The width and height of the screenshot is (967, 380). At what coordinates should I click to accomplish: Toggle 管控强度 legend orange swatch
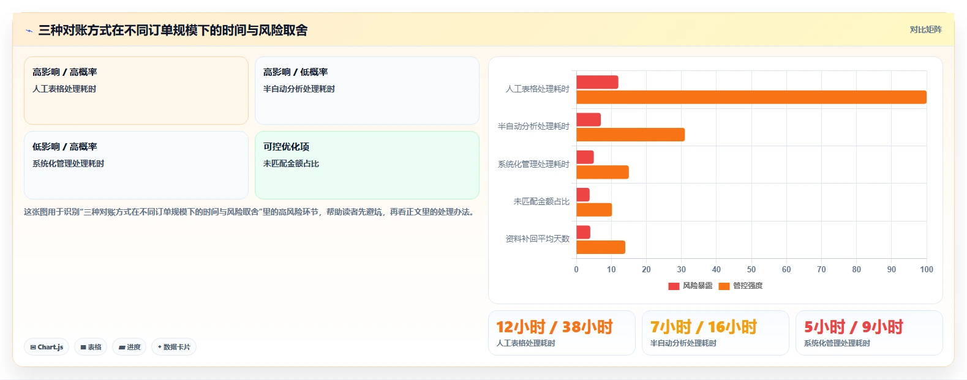click(724, 286)
